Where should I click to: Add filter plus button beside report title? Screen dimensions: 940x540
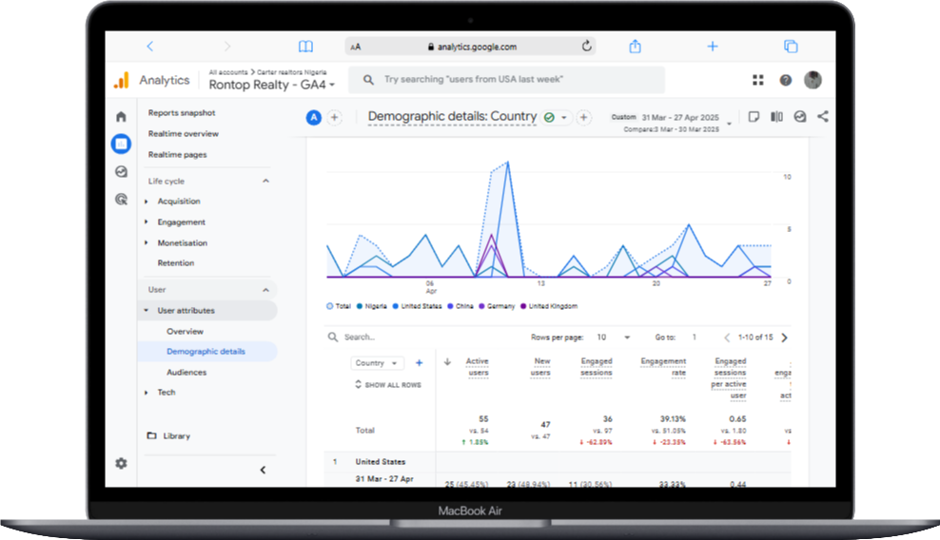coord(583,118)
